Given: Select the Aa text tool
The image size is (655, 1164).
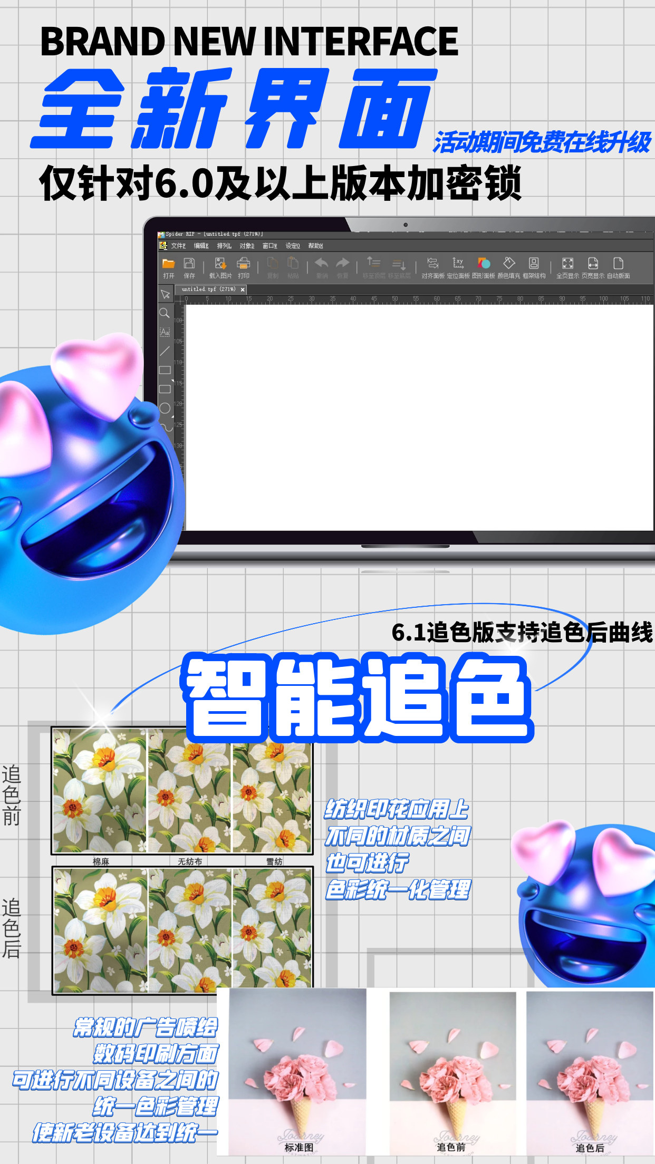Looking at the screenshot, I should coord(165,332).
